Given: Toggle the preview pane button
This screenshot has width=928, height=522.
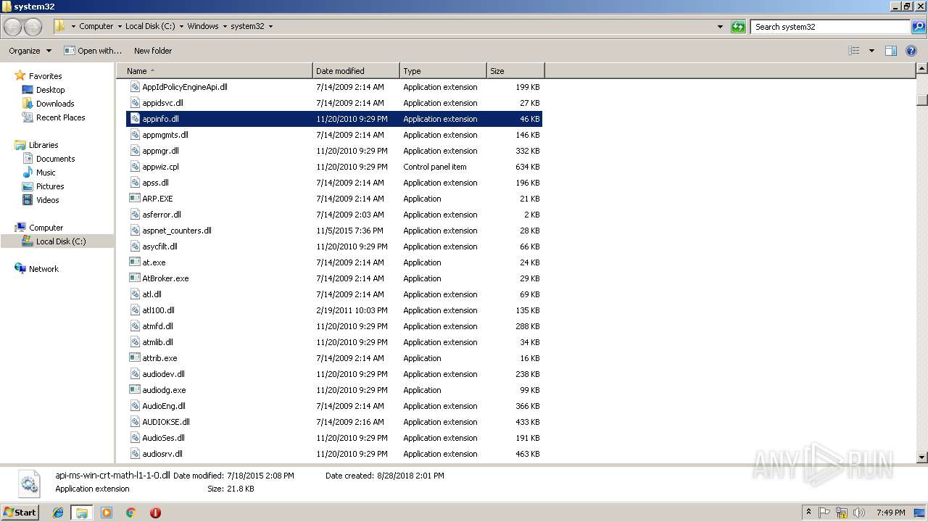Looking at the screenshot, I should tap(891, 51).
